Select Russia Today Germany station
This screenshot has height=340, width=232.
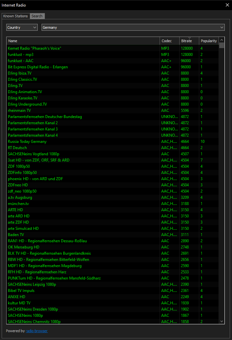click(112, 142)
